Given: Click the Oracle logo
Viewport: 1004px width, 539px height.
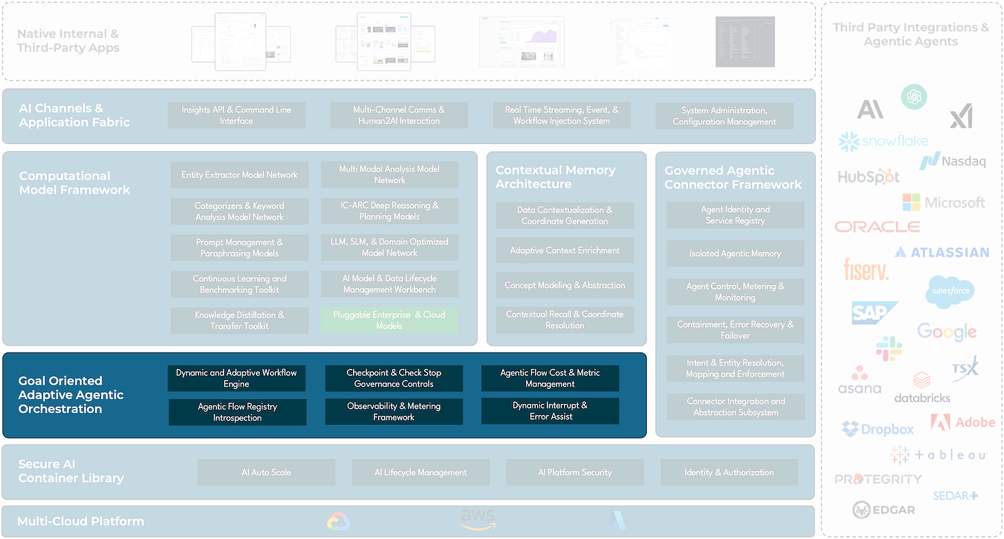Looking at the screenshot, I should pos(877,227).
